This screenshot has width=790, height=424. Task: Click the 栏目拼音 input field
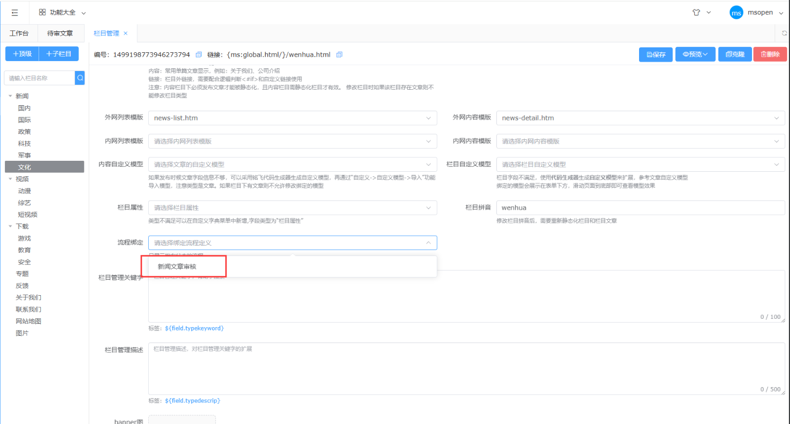(x=640, y=208)
